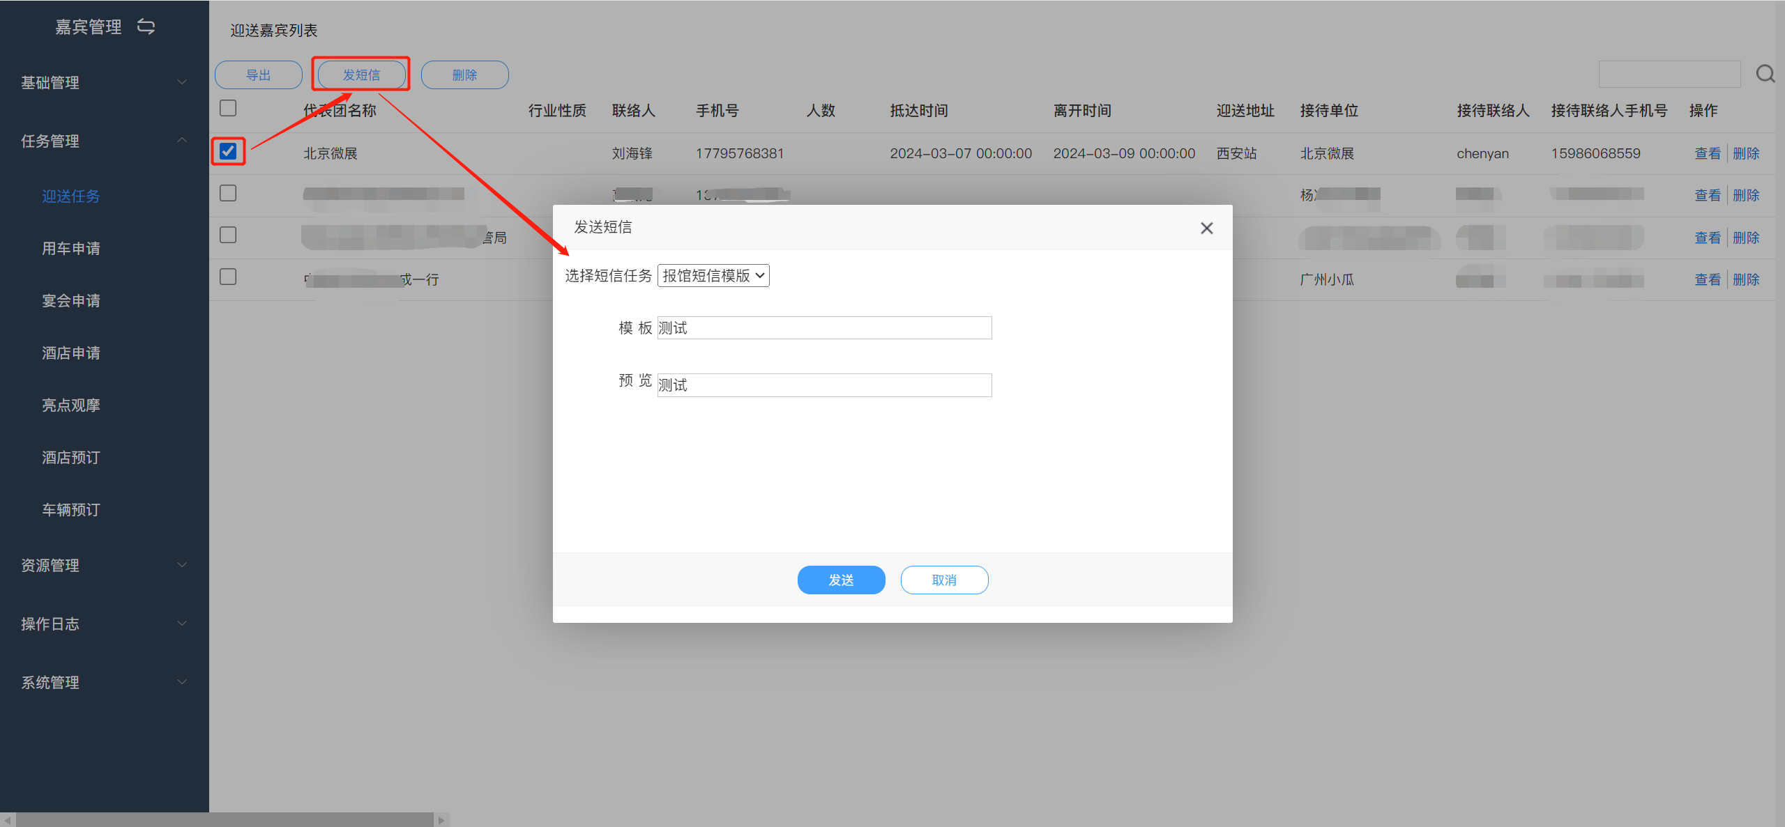Click the horizontal scrollbar left arrow

tap(6, 820)
